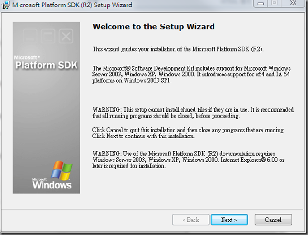This screenshot has height=235, width=308.
Task: Click the 'This wizard guides your installation' sentence
Action: [178, 49]
